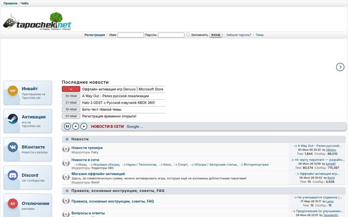Image resolution: width=348 pixels, height=217 pixels.
Task: Click the ВХОД login button
Action: point(216,35)
